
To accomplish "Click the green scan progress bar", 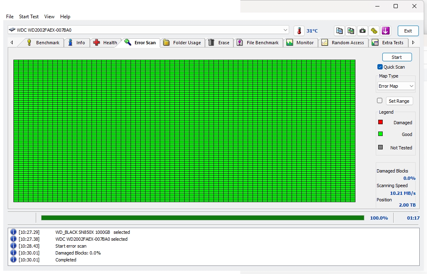I will tap(203, 218).
